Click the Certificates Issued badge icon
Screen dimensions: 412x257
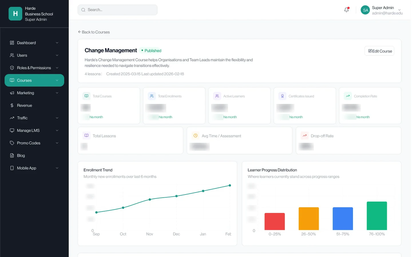point(282,96)
